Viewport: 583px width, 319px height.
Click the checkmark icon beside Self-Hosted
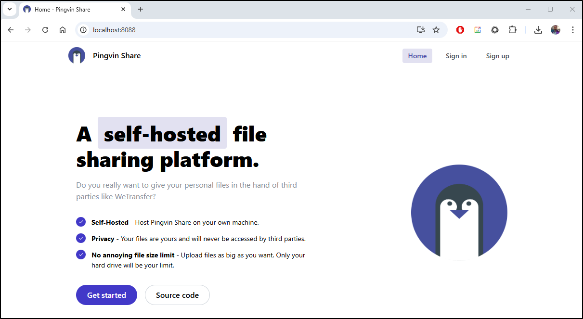click(81, 222)
